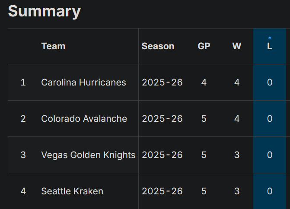290x209 pixels.
Task: Click Carolina Hurricanes season 2025-26 cell
Action: tap(162, 82)
